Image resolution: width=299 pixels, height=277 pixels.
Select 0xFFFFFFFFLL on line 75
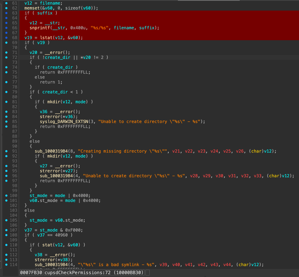click(x=73, y=72)
